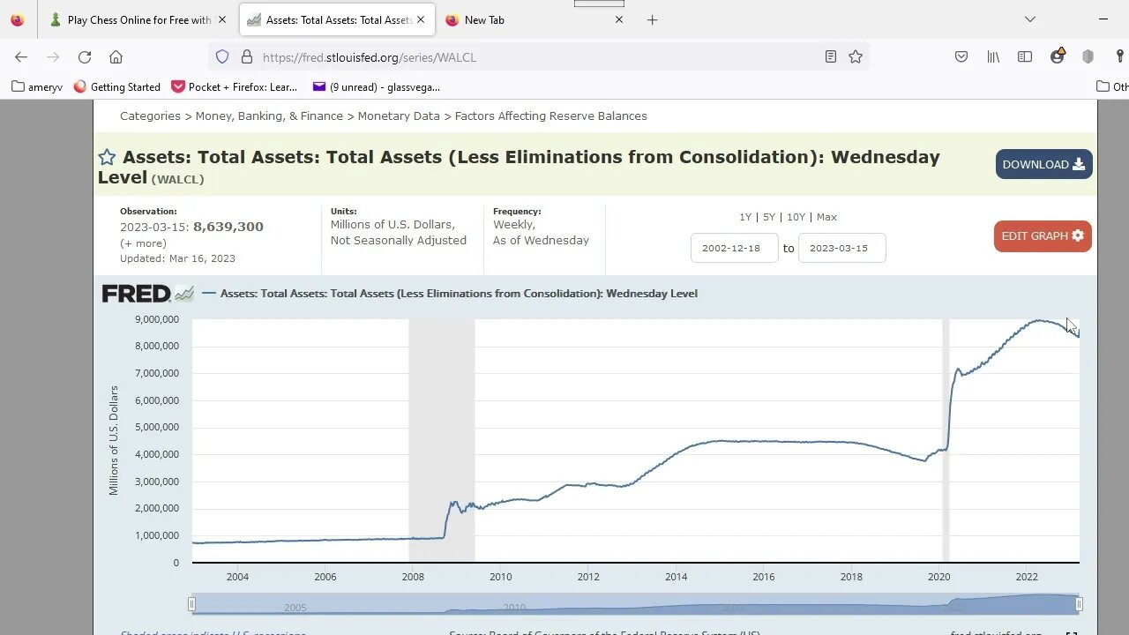Grab the right range slider handle
This screenshot has width=1129, height=635.
coord(1079,604)
